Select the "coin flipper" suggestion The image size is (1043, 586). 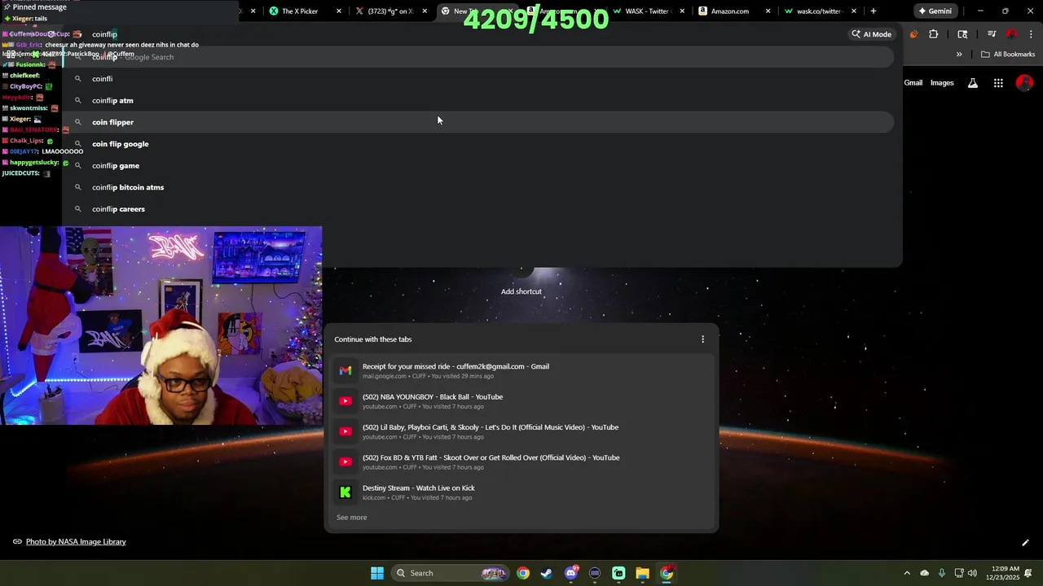(478, 122)
